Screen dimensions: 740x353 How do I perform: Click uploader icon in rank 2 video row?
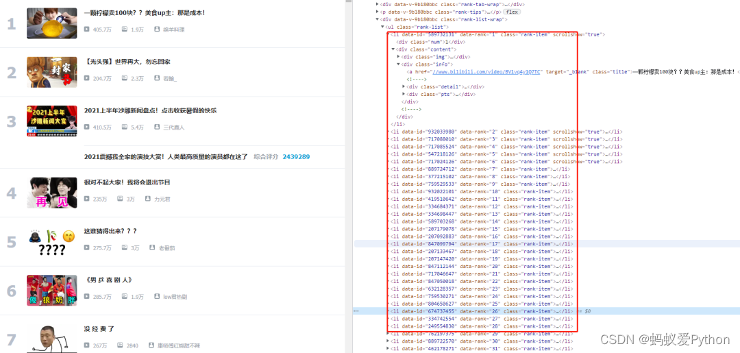157,78
